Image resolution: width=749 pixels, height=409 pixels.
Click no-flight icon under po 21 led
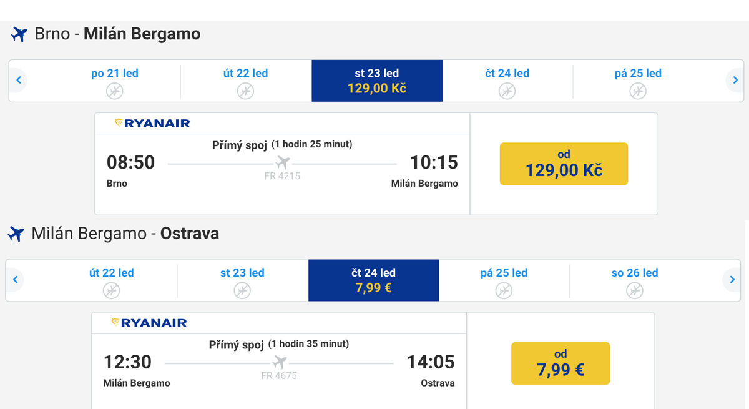[x=114, y=91]
